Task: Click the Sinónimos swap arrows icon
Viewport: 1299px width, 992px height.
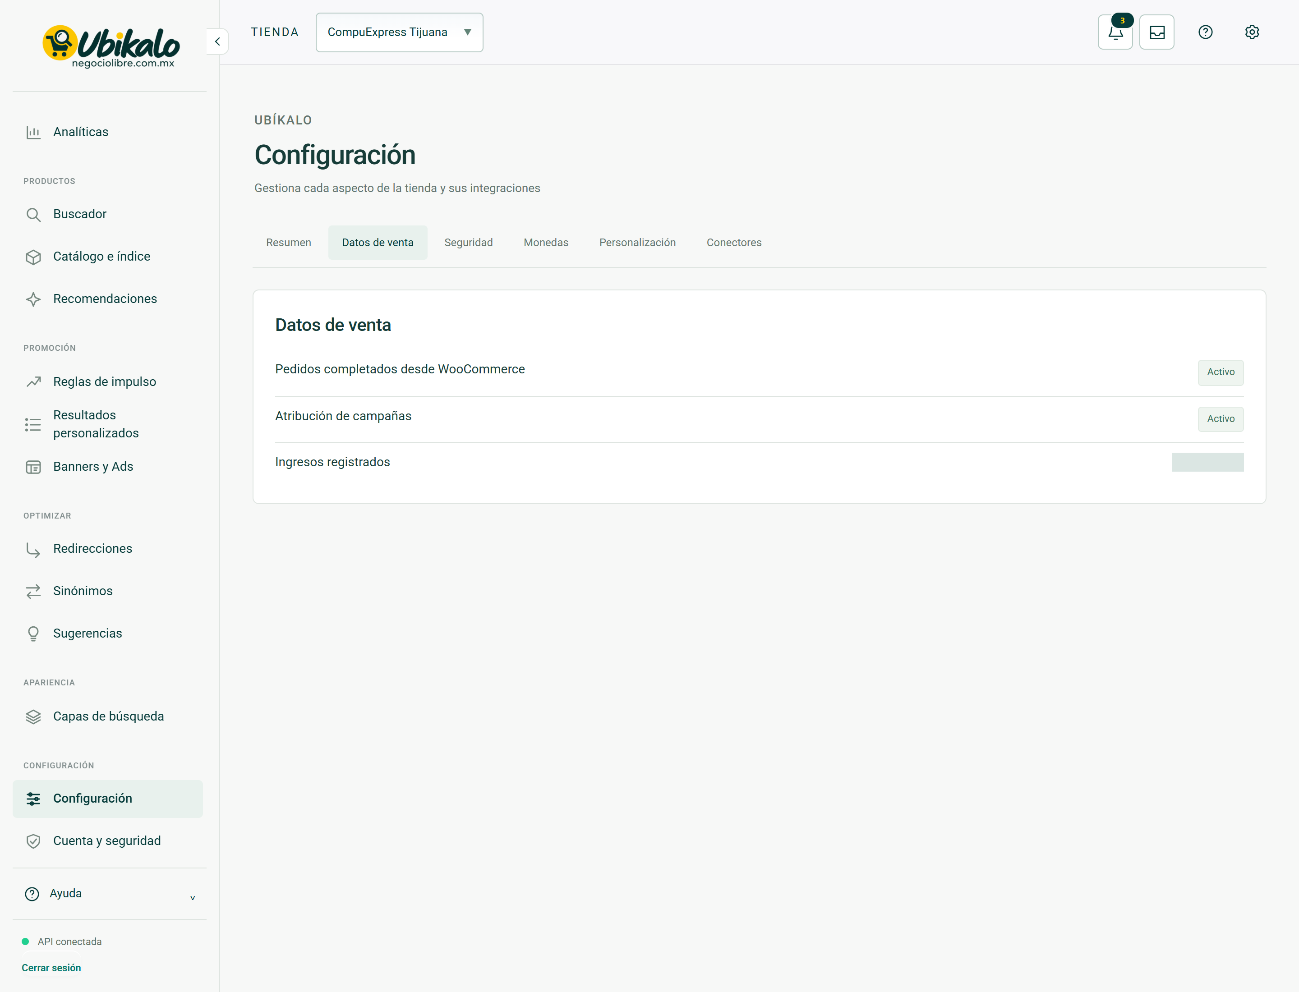Action: (x=33, y=591)
